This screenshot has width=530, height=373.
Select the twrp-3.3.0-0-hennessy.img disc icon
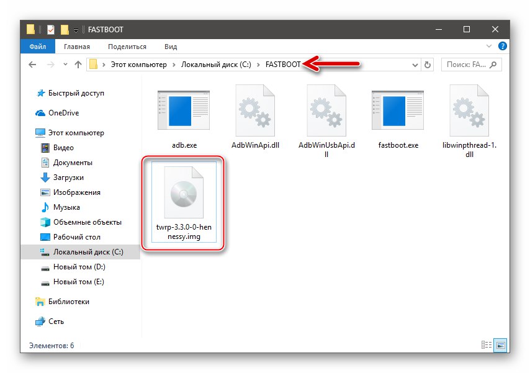click(184, 192)
